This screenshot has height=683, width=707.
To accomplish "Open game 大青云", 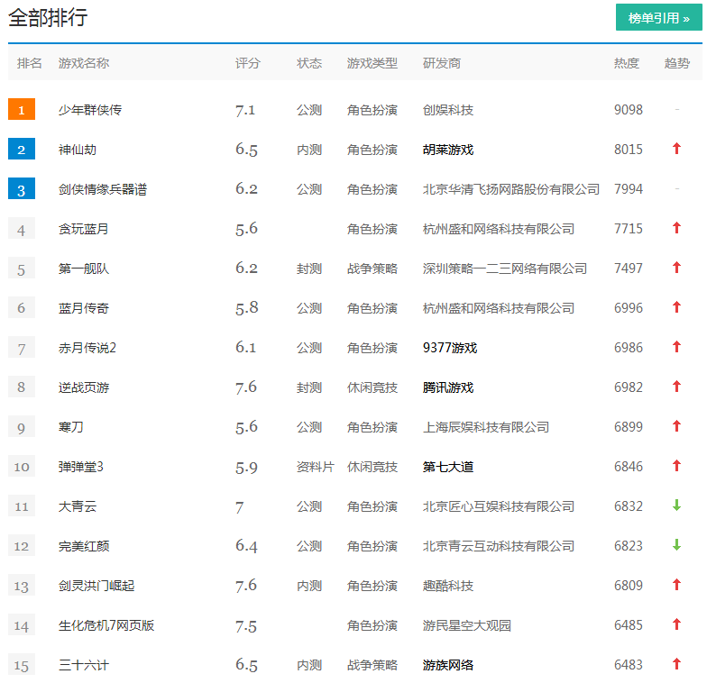I will [x=78, y=506].
